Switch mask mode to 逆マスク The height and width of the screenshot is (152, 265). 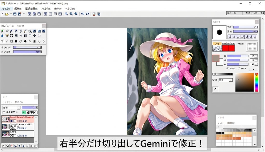click(x=217, y=50)
